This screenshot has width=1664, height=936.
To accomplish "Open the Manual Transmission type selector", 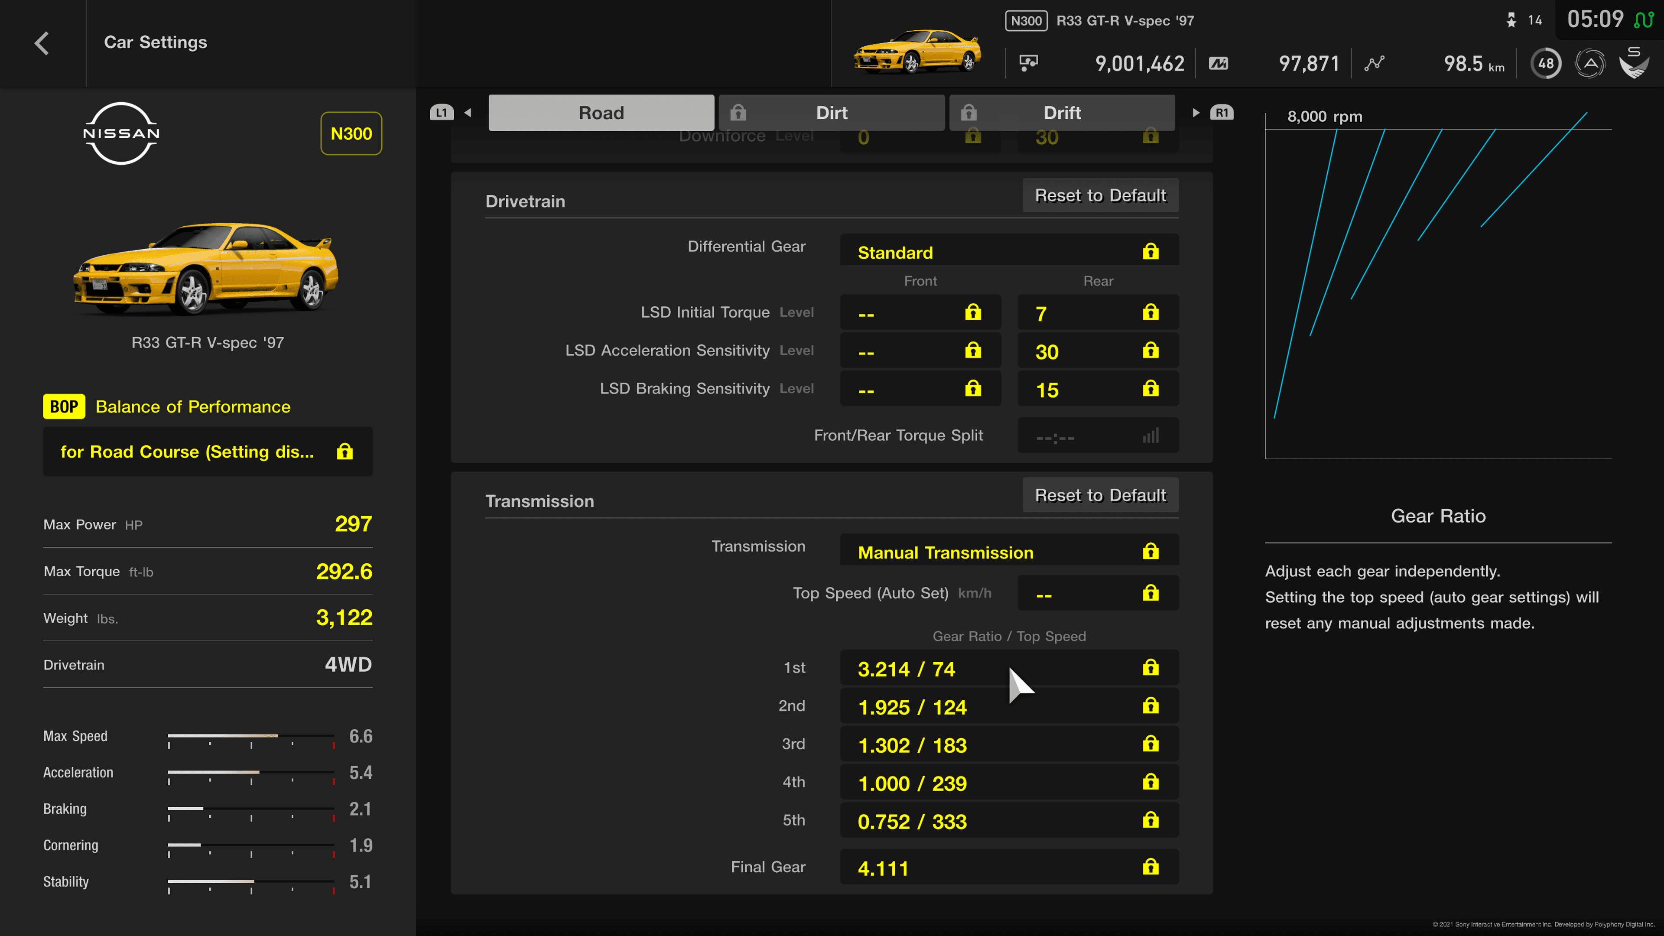I will (1009, 550).
